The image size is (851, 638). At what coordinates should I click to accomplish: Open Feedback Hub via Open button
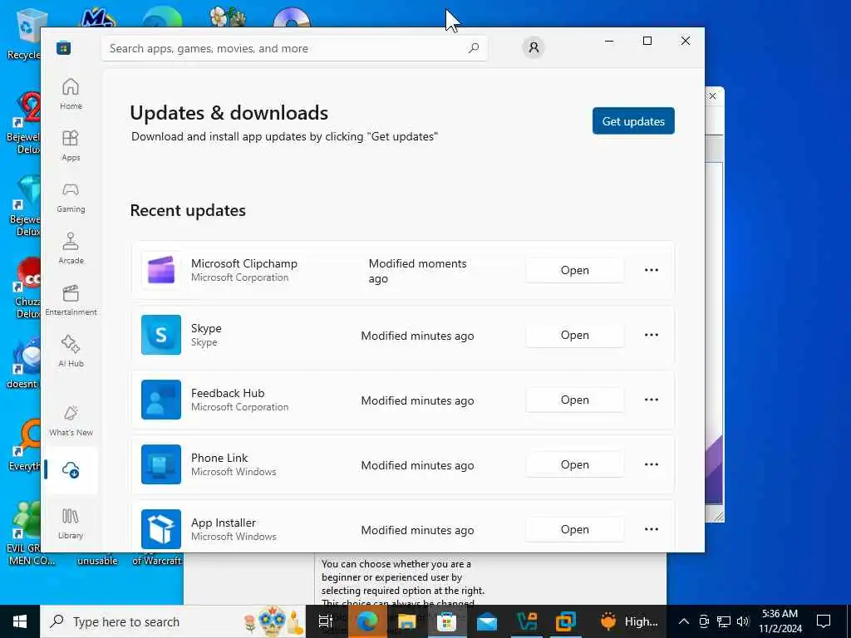(x=575, y=400)
